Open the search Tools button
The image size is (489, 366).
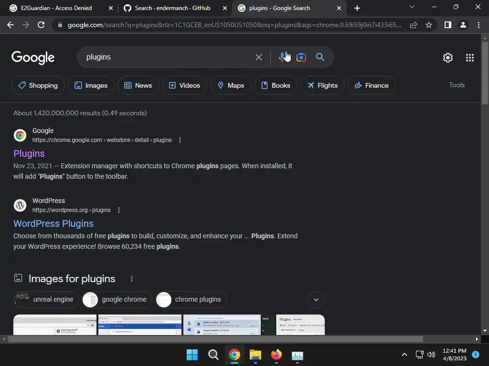pos(457,85)
